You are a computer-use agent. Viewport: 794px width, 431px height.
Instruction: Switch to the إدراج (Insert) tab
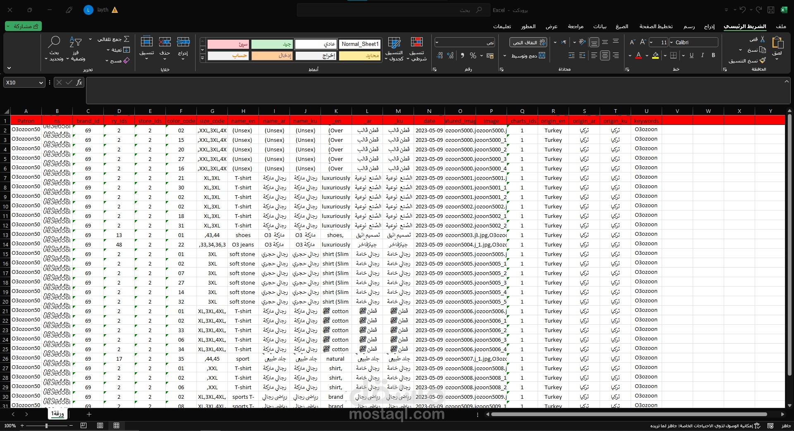pyautogui.click(x=709, y=26)
